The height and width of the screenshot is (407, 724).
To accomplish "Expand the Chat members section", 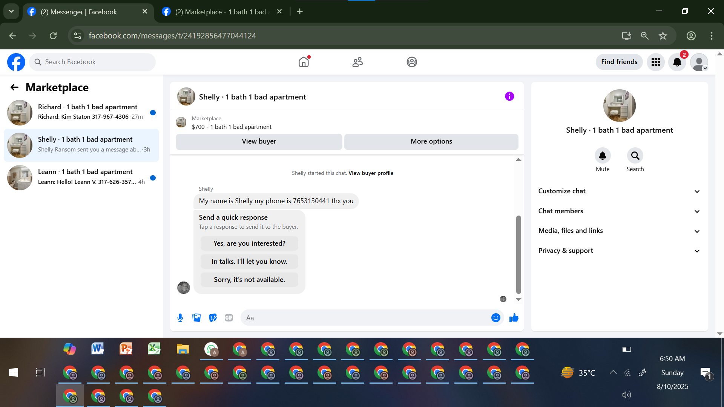I will [x=619, y=211].
